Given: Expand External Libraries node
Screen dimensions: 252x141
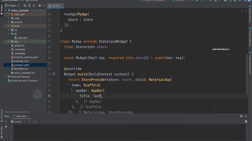Looking at the screenshot, I should (6, 77).
